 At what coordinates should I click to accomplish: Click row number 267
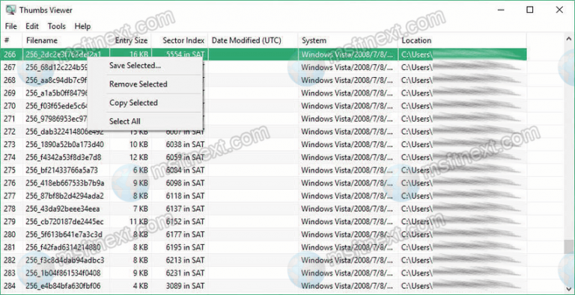pos(10,67)
